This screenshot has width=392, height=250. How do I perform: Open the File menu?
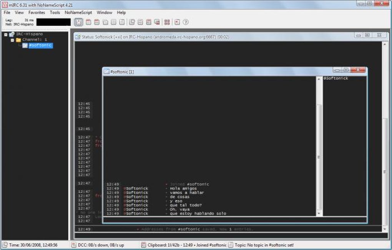click(x=7, y=13)
